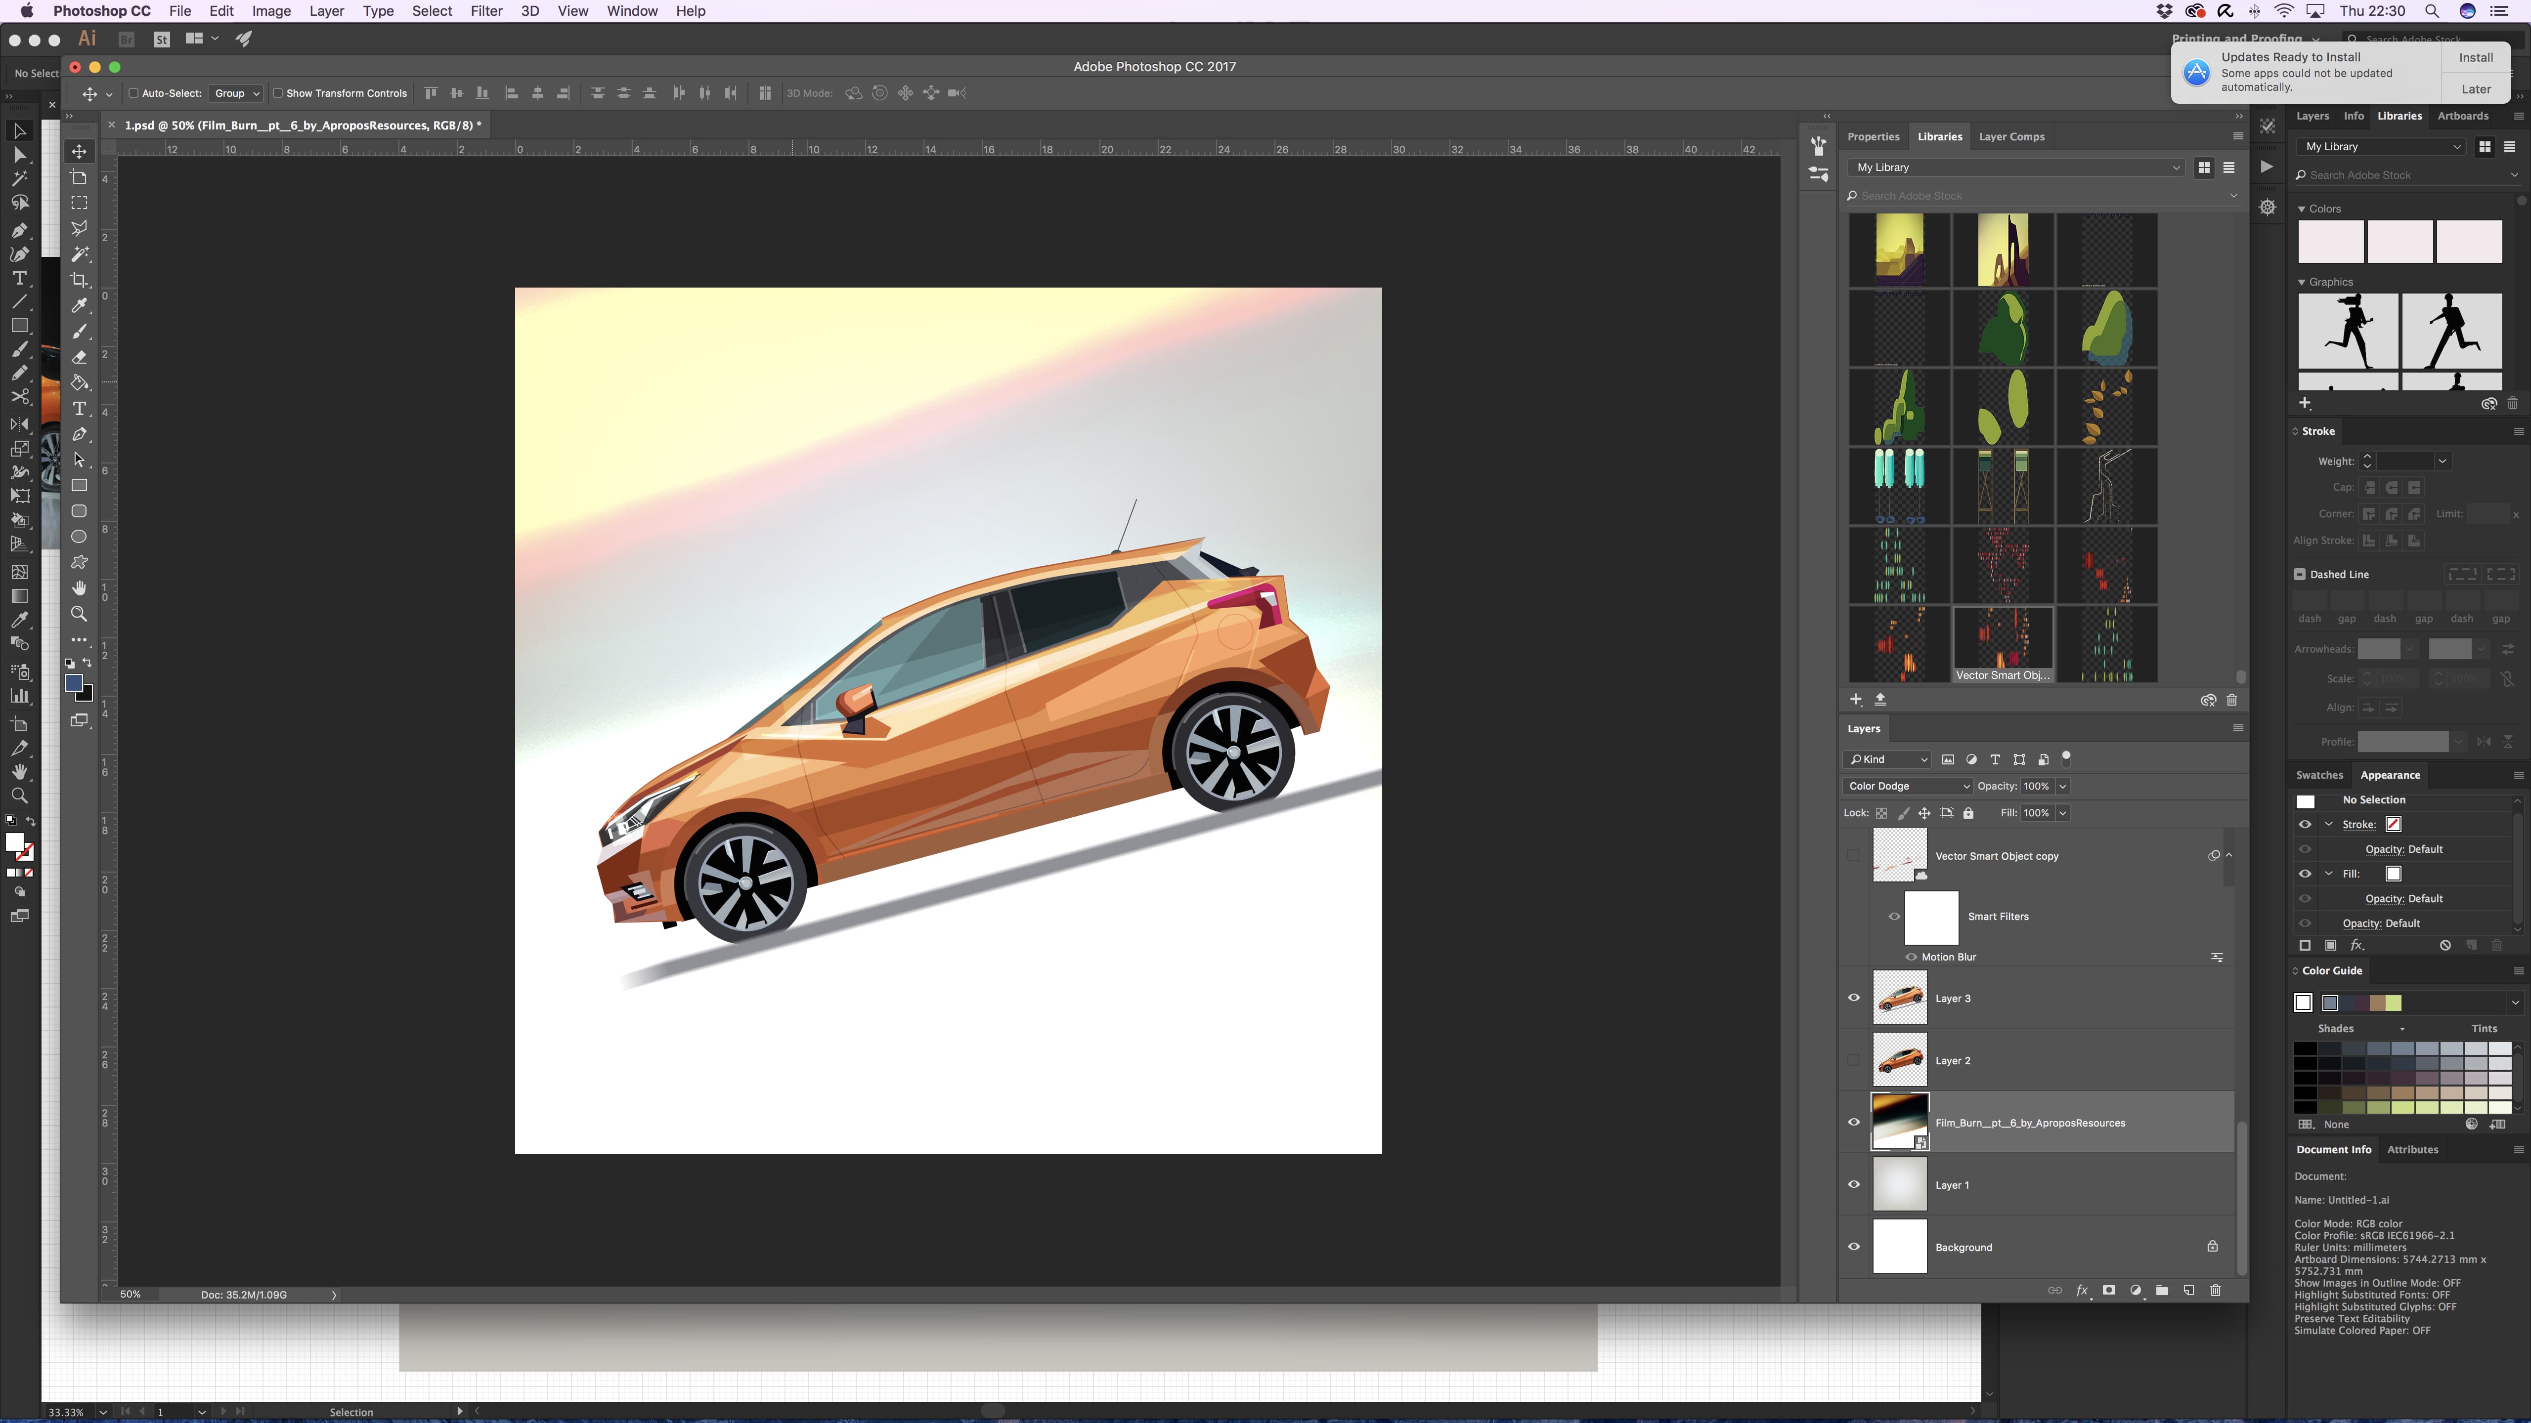Switch to the Swatches tab
Image resolution: width=2531 pixels, height=1423 pixels.
click(x=2319, y=775)
